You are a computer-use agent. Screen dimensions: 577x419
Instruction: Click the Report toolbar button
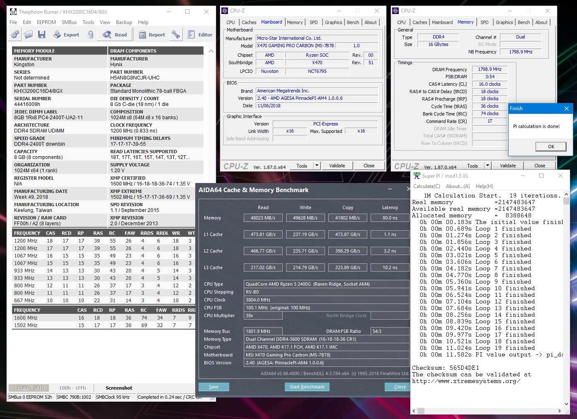[x=152, y=35]
